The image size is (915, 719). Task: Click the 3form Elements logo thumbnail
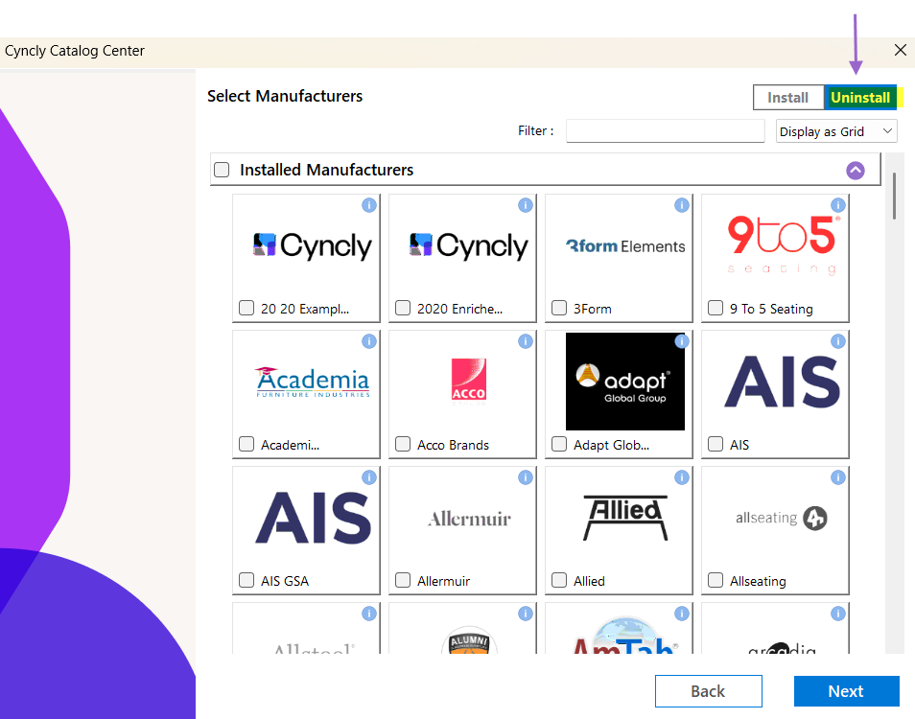tap(625, 246)
